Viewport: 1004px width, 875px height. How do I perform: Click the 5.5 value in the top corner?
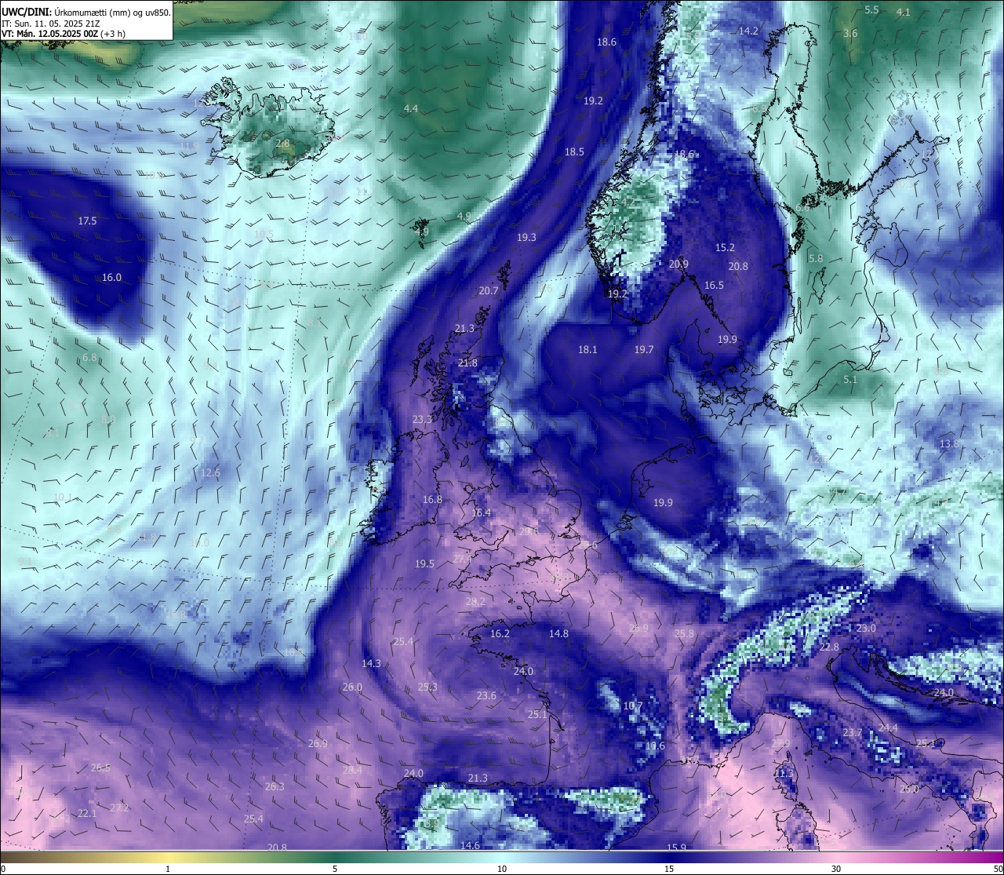(871, 10)
